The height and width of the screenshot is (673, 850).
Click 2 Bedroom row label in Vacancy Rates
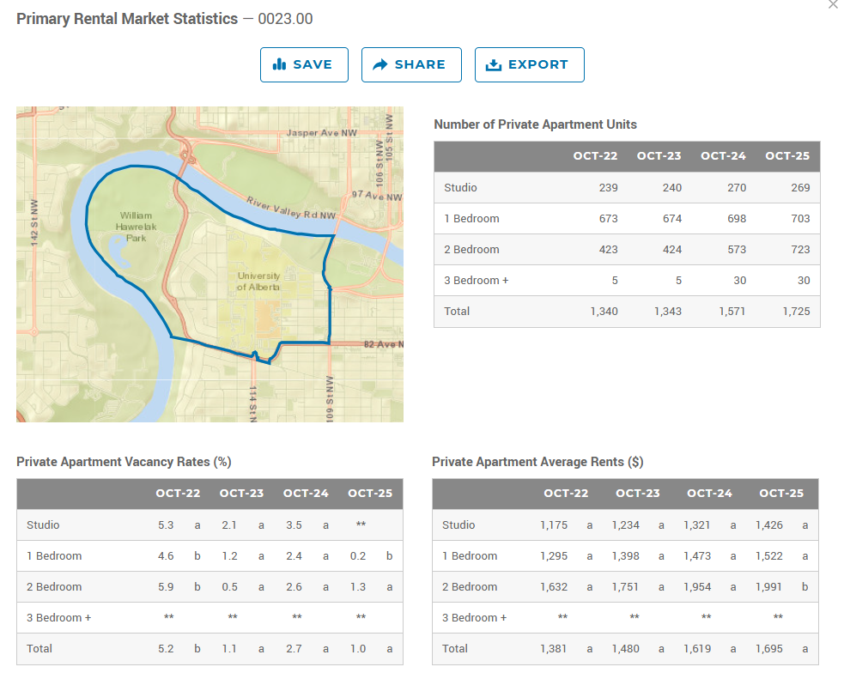pyautogui.click(x=54, y=587)
